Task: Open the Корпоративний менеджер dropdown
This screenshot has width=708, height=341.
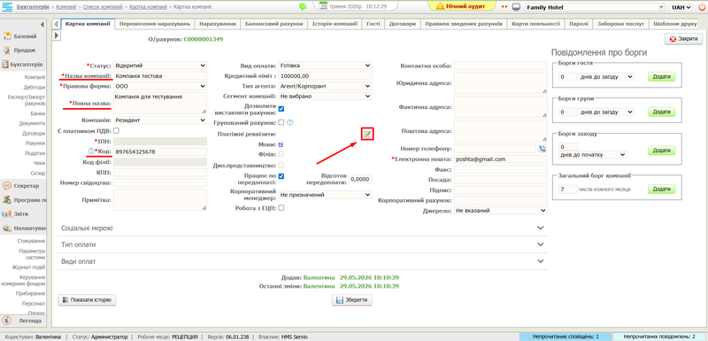Action: tap(325, 195)
